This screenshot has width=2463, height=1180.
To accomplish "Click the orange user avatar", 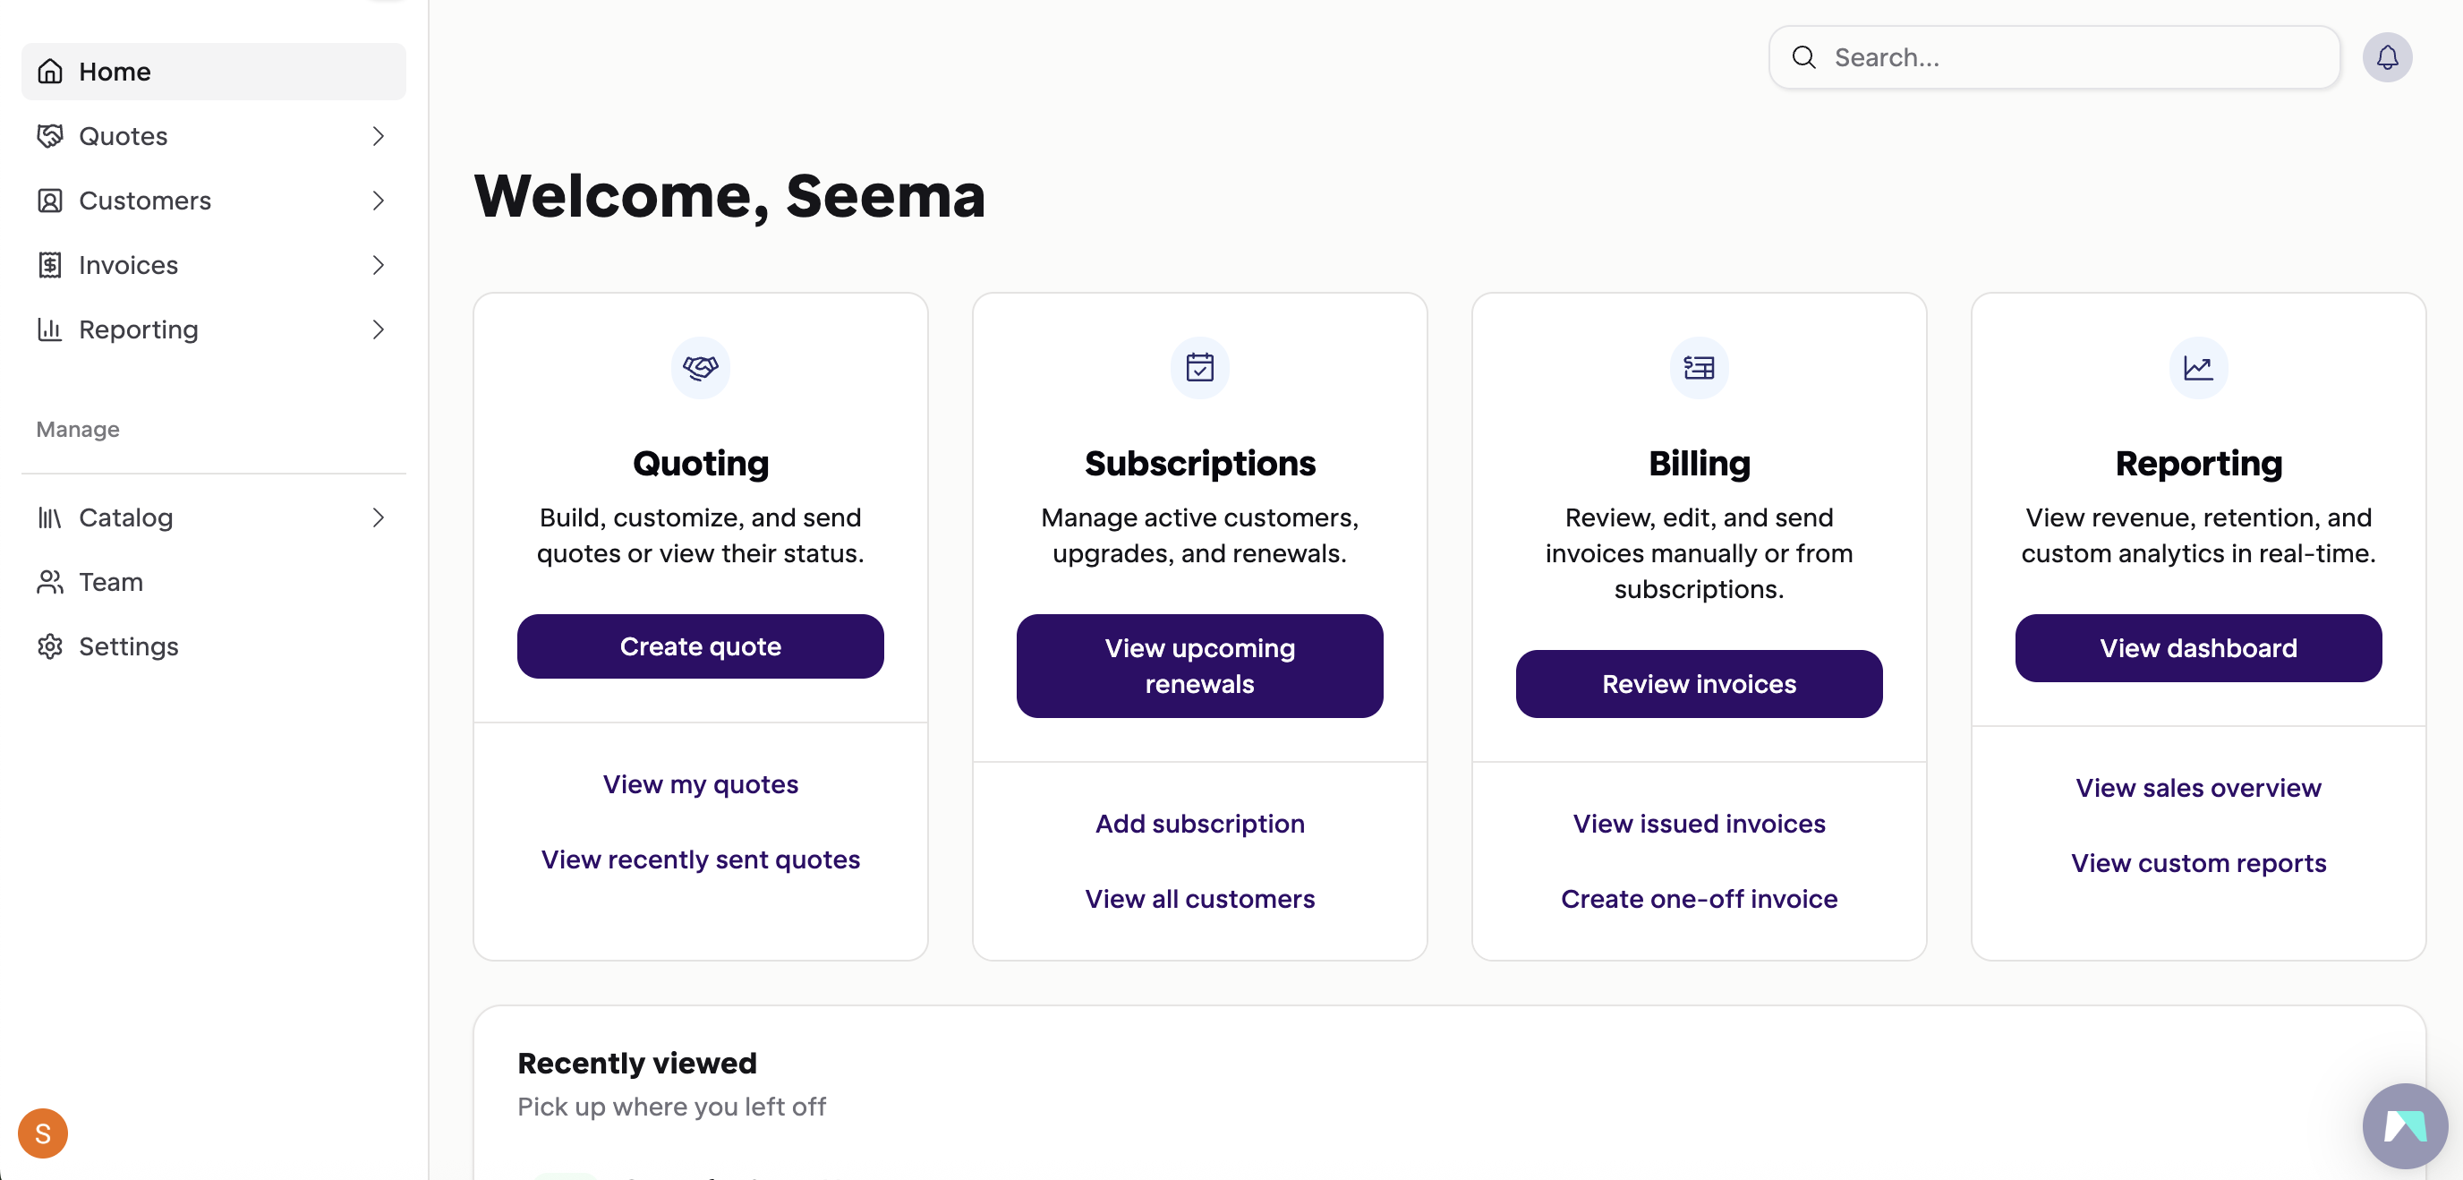I will point(43,1133).
